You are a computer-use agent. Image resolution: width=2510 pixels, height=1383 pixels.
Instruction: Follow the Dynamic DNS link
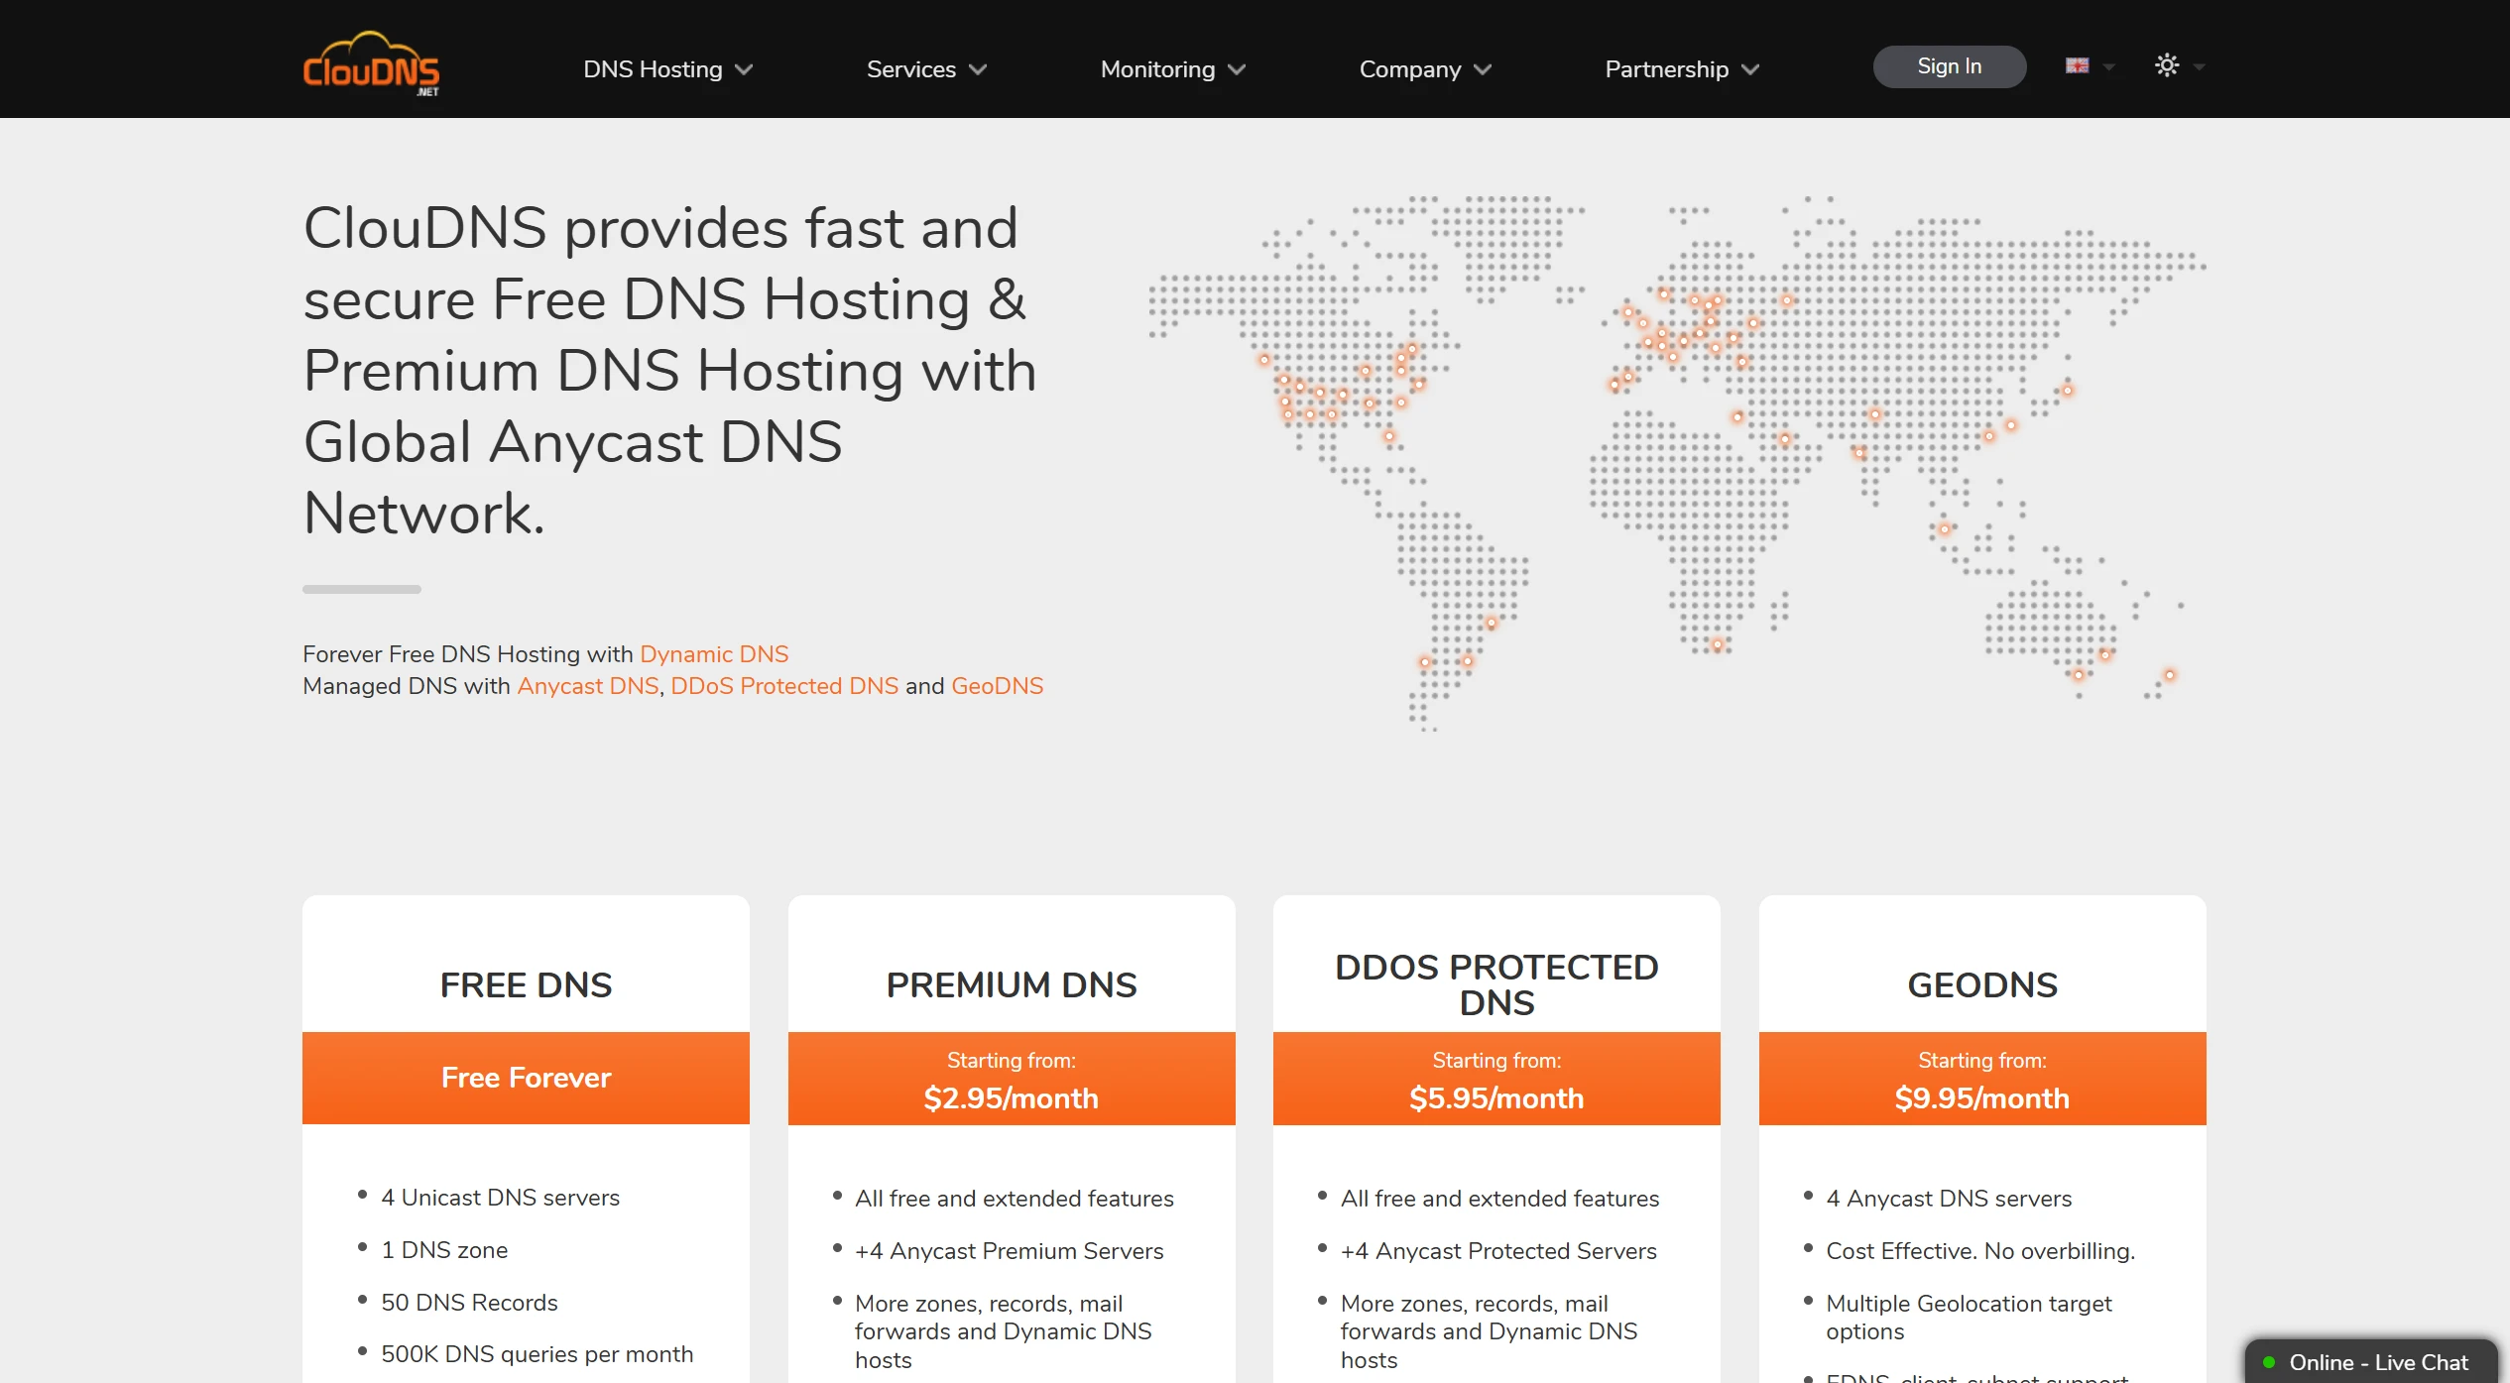[714, 654]
